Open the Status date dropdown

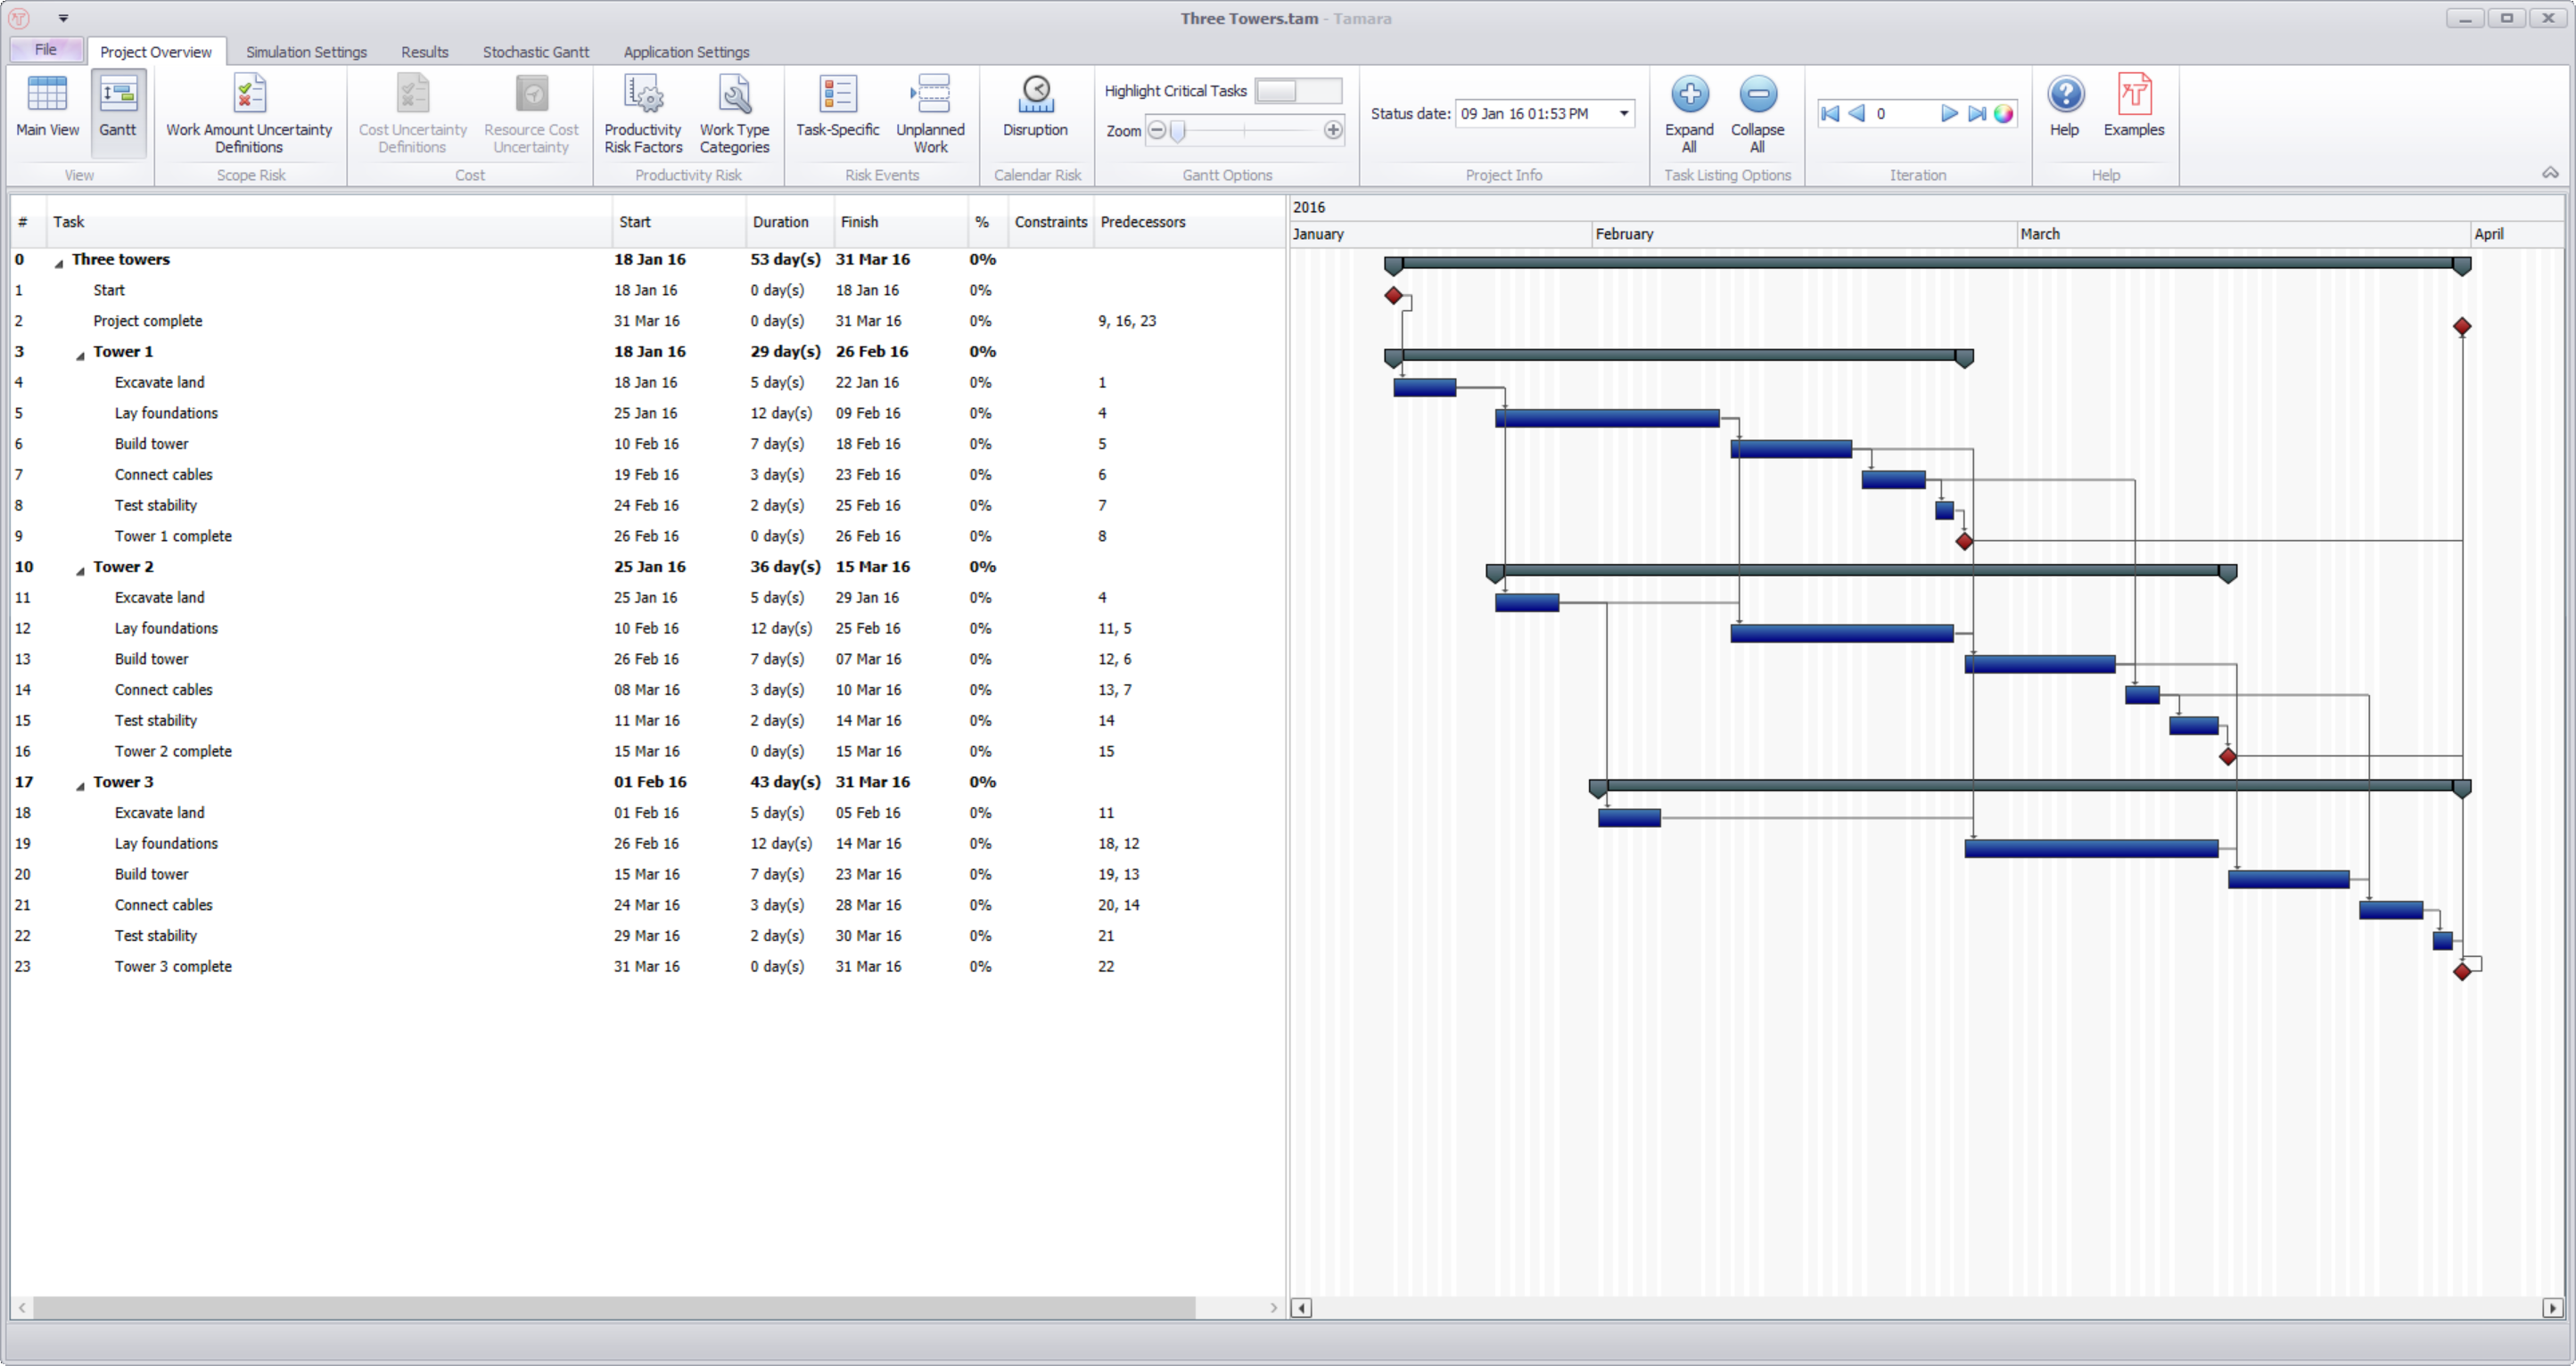pos(1622,113)
